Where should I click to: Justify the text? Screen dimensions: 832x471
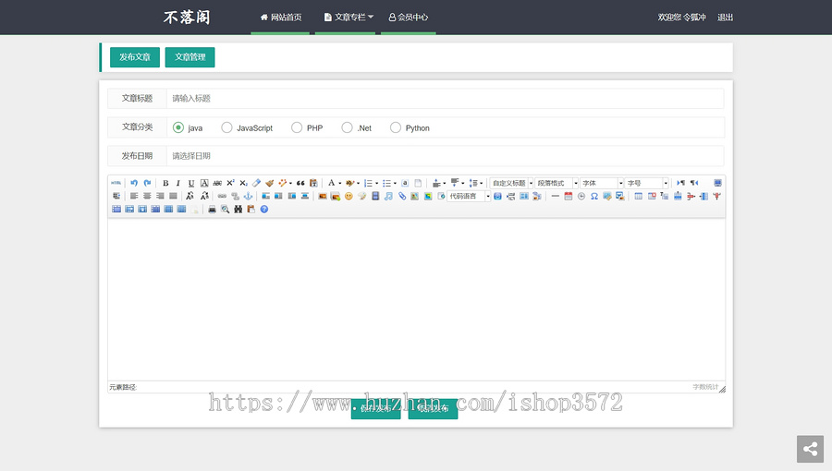(173, 196)
